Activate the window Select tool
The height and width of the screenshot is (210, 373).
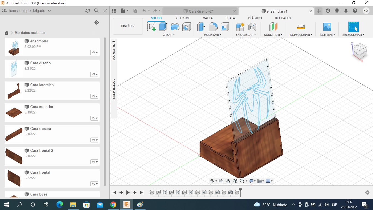click(x=353, y=27)
